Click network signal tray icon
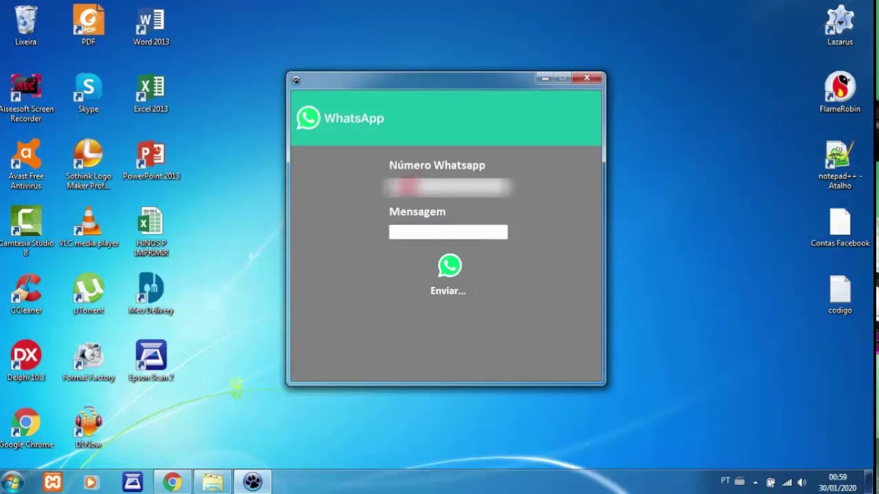The image size is (879, 494). [786, 482]
